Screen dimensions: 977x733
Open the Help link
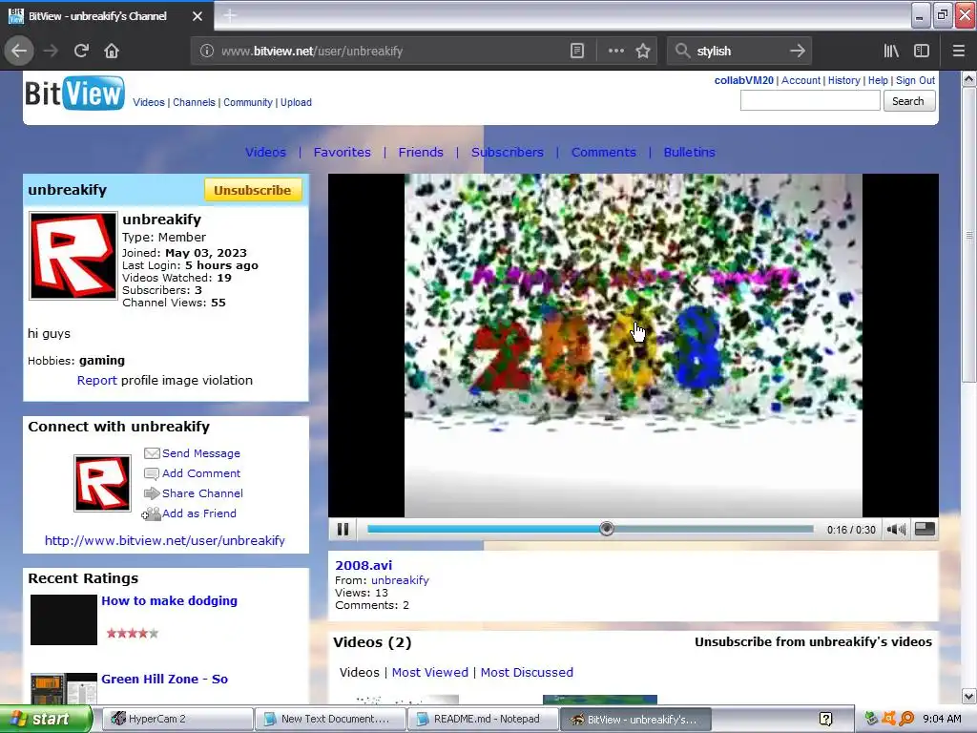pos(878,80)
